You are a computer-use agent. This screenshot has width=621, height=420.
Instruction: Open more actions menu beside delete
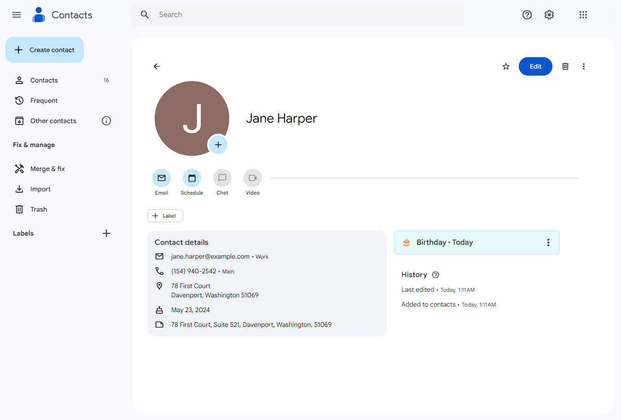584,66
